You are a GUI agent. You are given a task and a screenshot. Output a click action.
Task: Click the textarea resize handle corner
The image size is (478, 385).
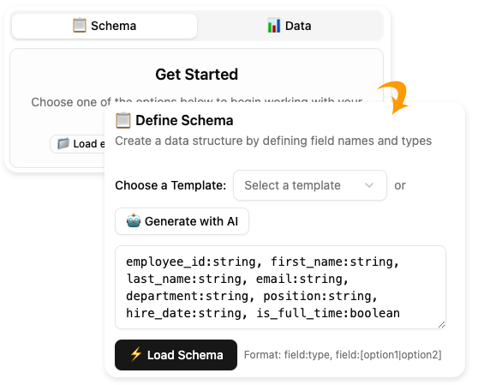pyautogui.click(x=442, y=325)
